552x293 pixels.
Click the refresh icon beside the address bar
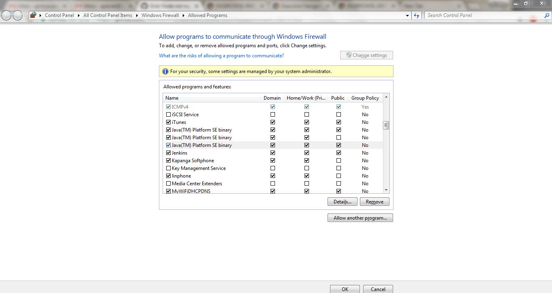coord(416,15)
